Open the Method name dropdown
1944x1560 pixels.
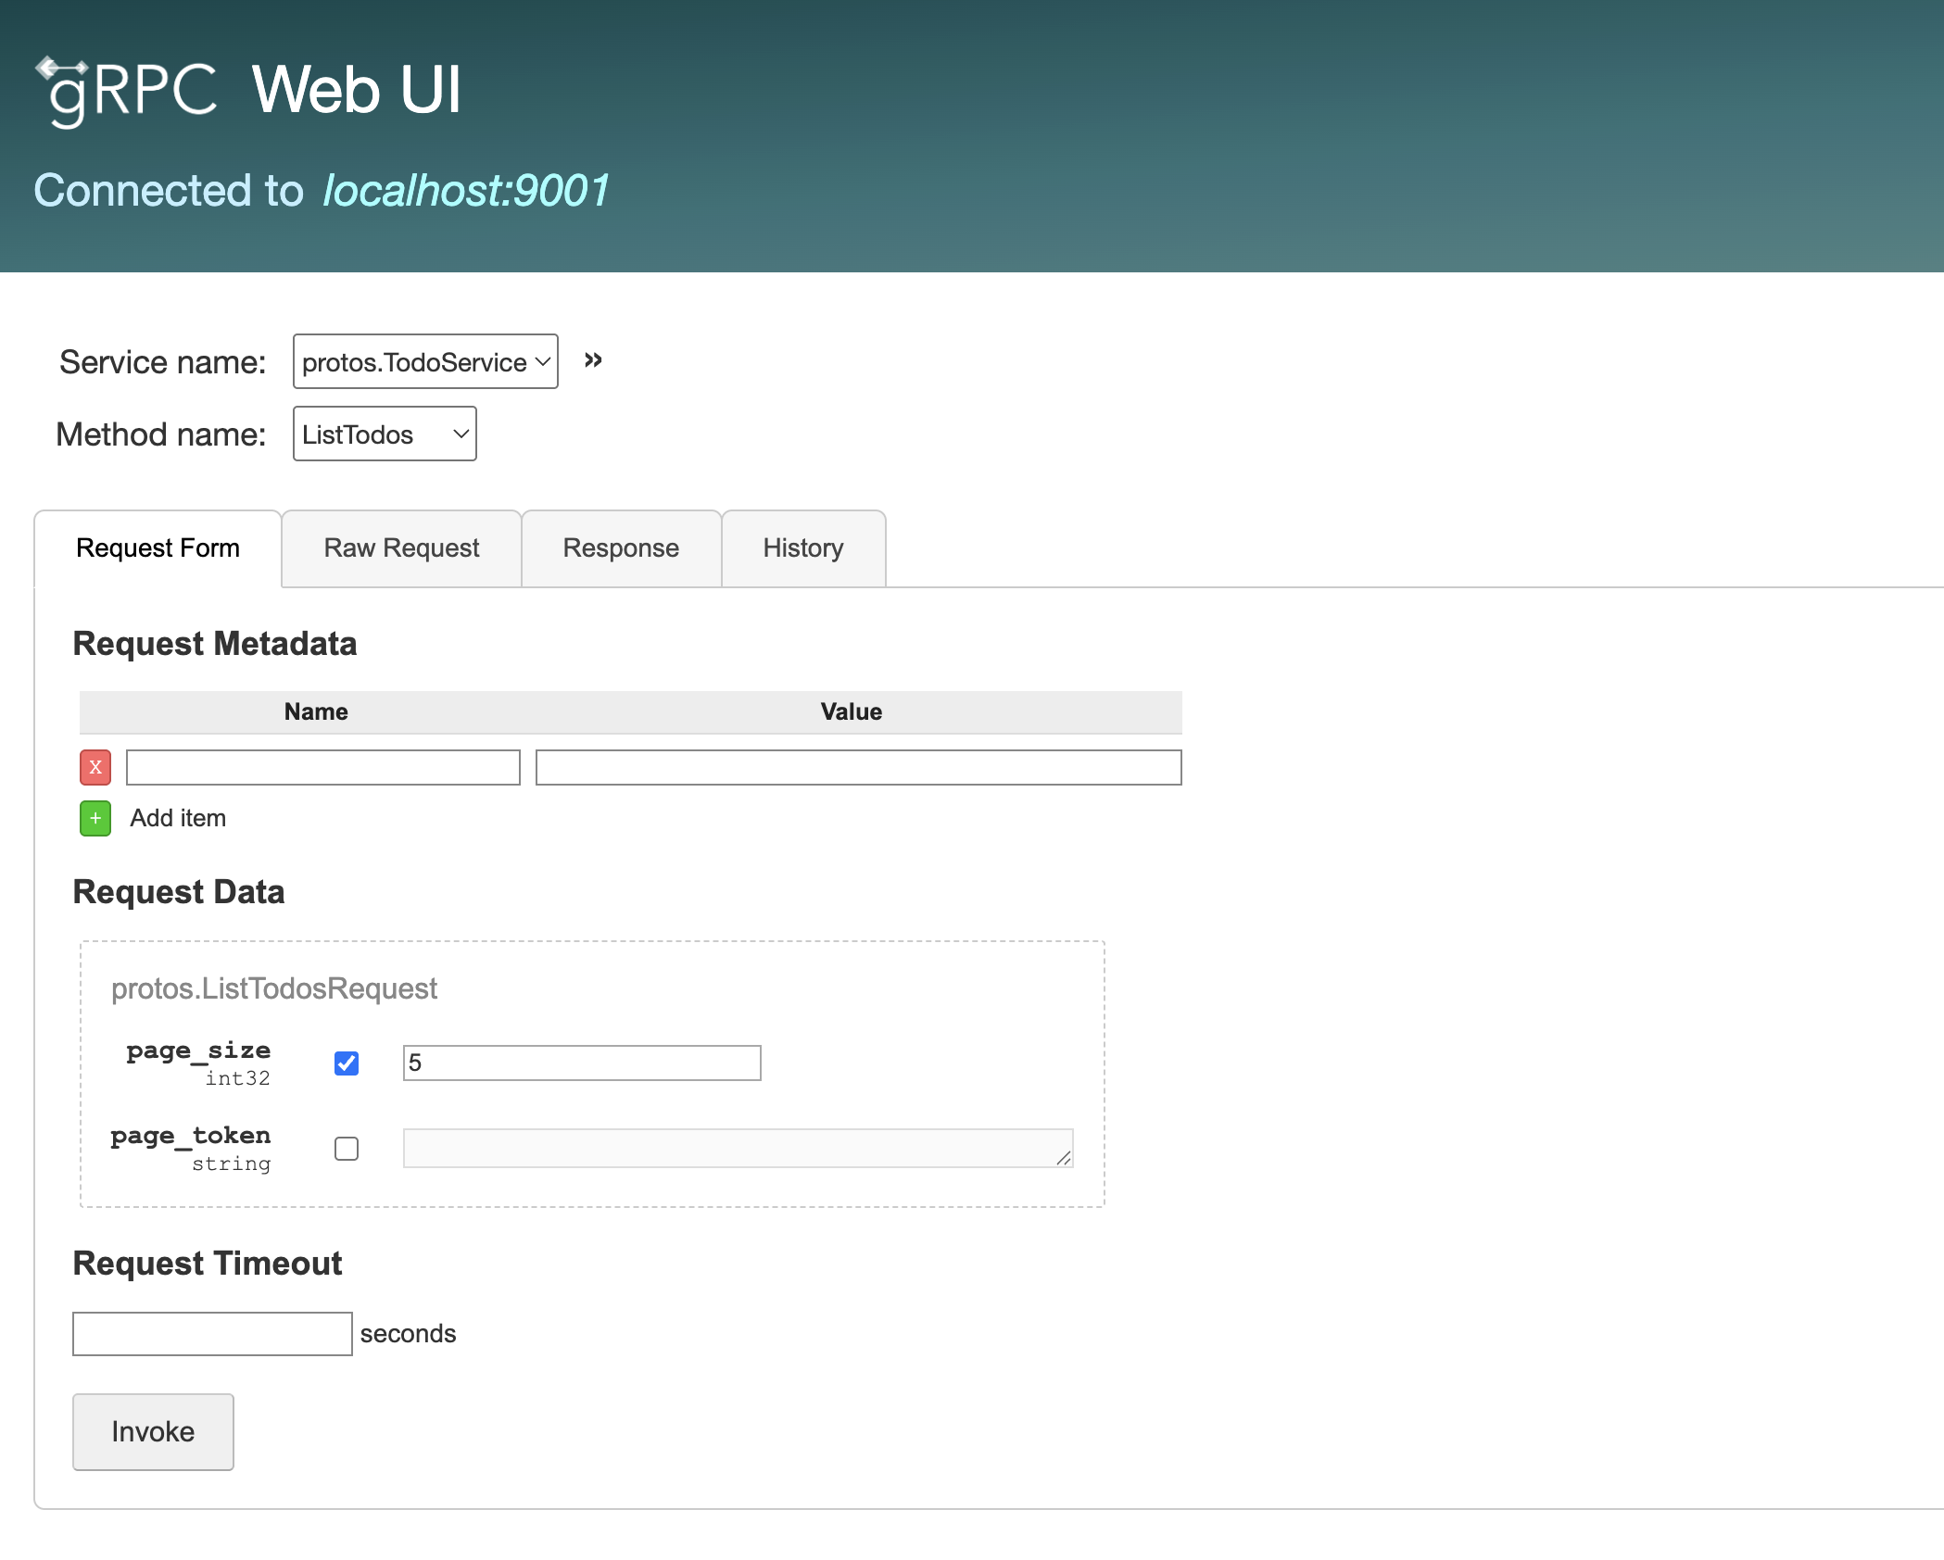pos(384,434)
